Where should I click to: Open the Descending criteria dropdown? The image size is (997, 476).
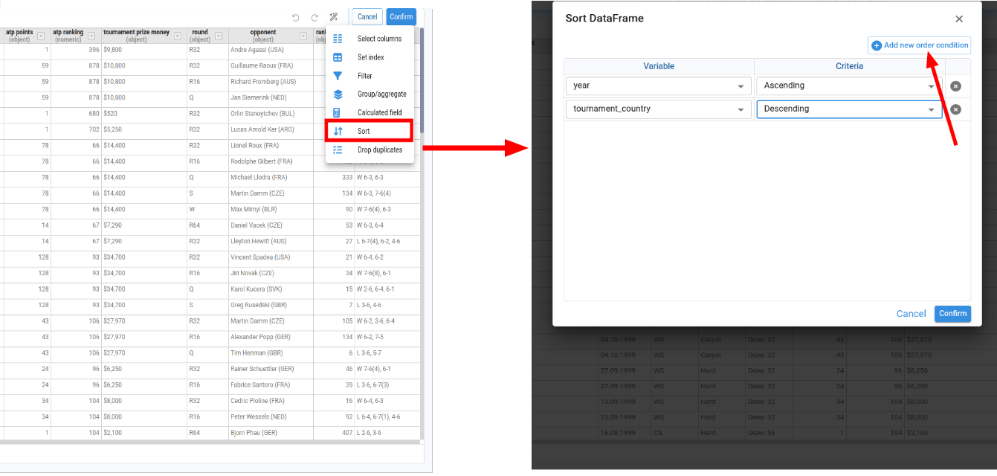(x=848, y=109)
